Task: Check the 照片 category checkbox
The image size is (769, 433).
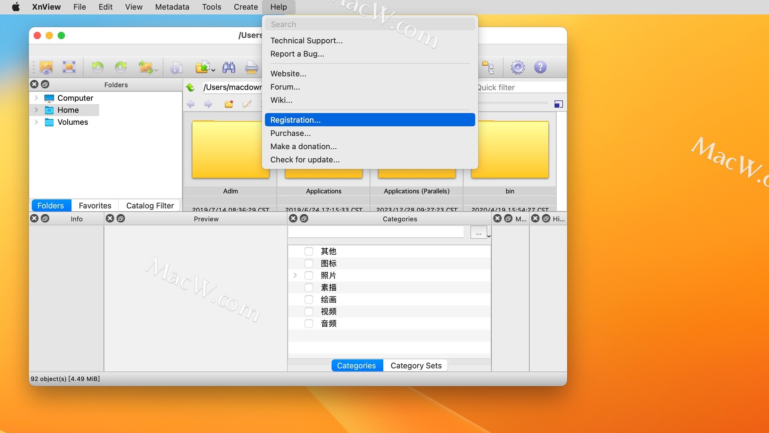Action: (309, 275)
